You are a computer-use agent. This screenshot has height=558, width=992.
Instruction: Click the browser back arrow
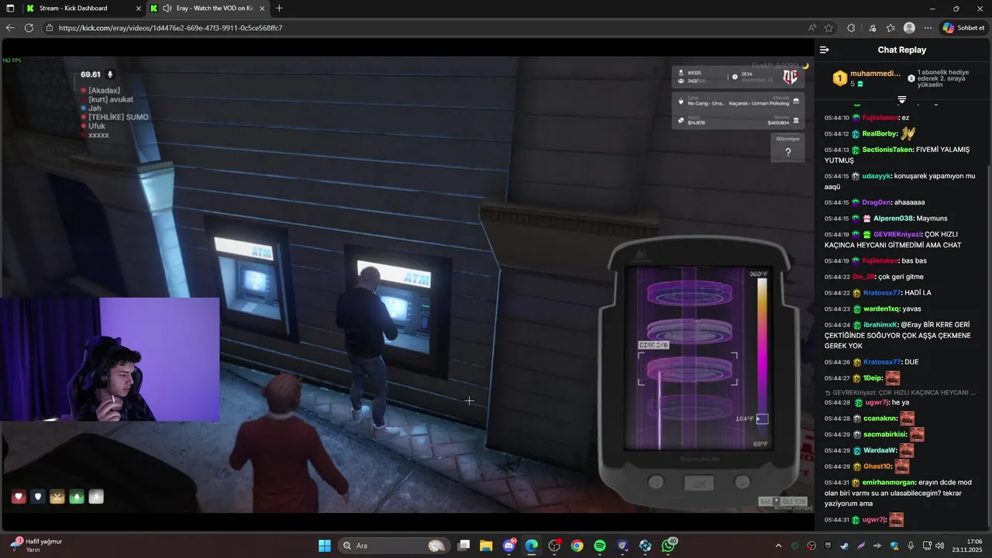coord(10,28)
